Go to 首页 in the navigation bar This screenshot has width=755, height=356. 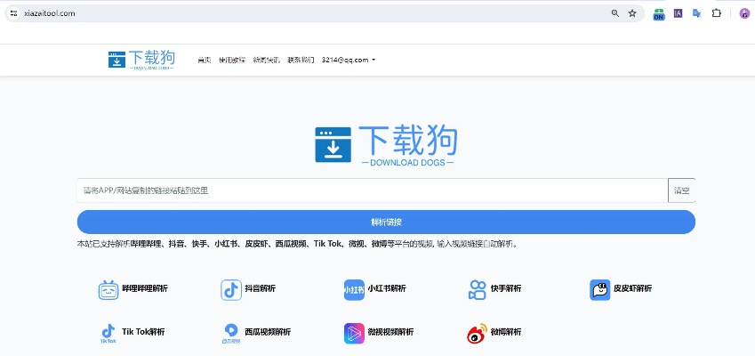204,60
